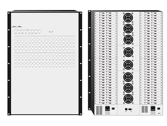Image resolution: width=167 pixels, height=126 pixels.
Task: Select input button 18 in first INPUT row
Action: 74,38
